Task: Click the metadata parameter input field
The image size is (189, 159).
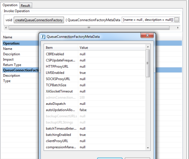Action: click(x=148, y=20)
